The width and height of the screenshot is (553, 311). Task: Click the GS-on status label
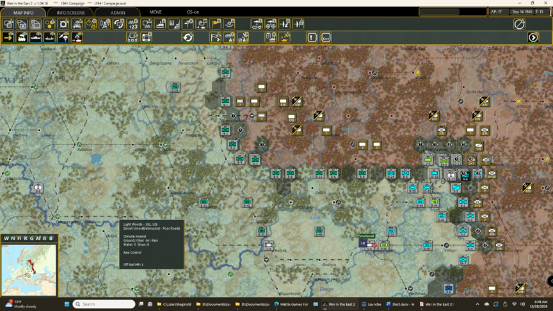pyautogui.click(x=193, y=12)
